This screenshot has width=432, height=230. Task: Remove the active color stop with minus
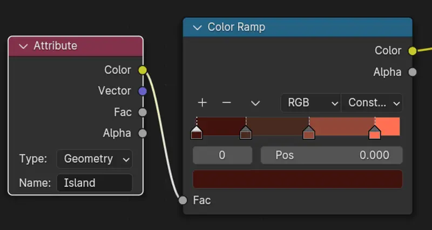pos(227,103)
